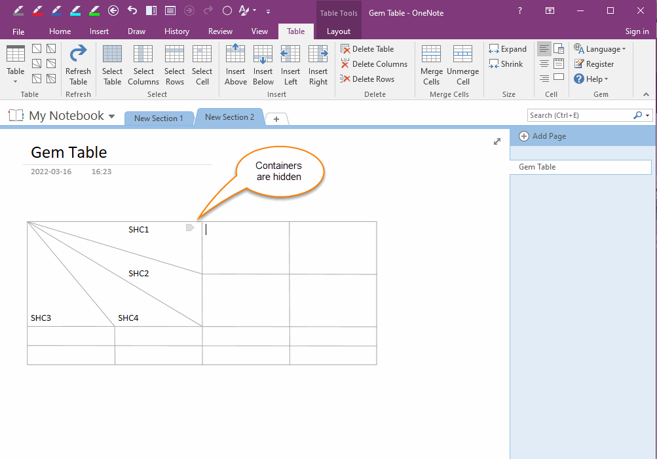Open the File menu
657x459 pixels.
coord(18,31)
